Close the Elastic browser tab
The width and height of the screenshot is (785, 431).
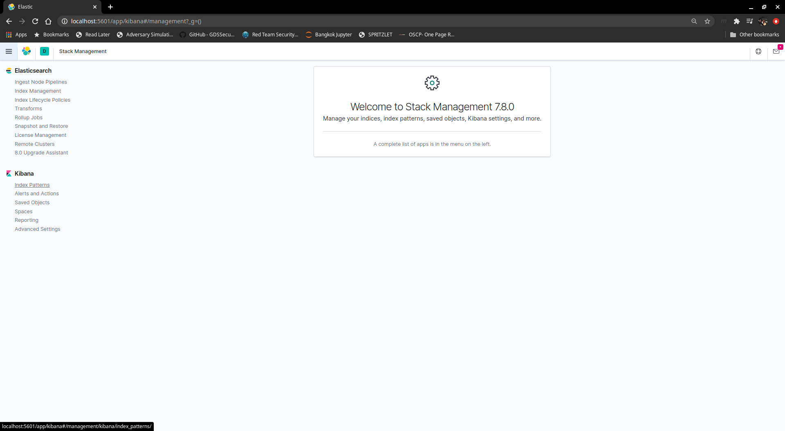click(95, 7)
